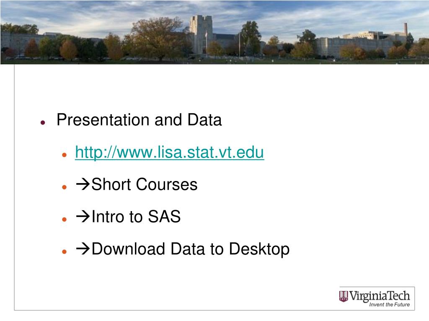The image size is (429, 321).
Task: Click the Invent the Future tagline
Action: click(x=389, y=305)
